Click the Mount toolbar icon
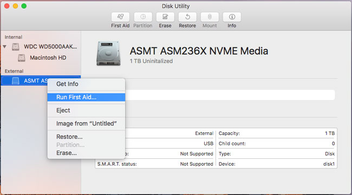 point(210,17)
